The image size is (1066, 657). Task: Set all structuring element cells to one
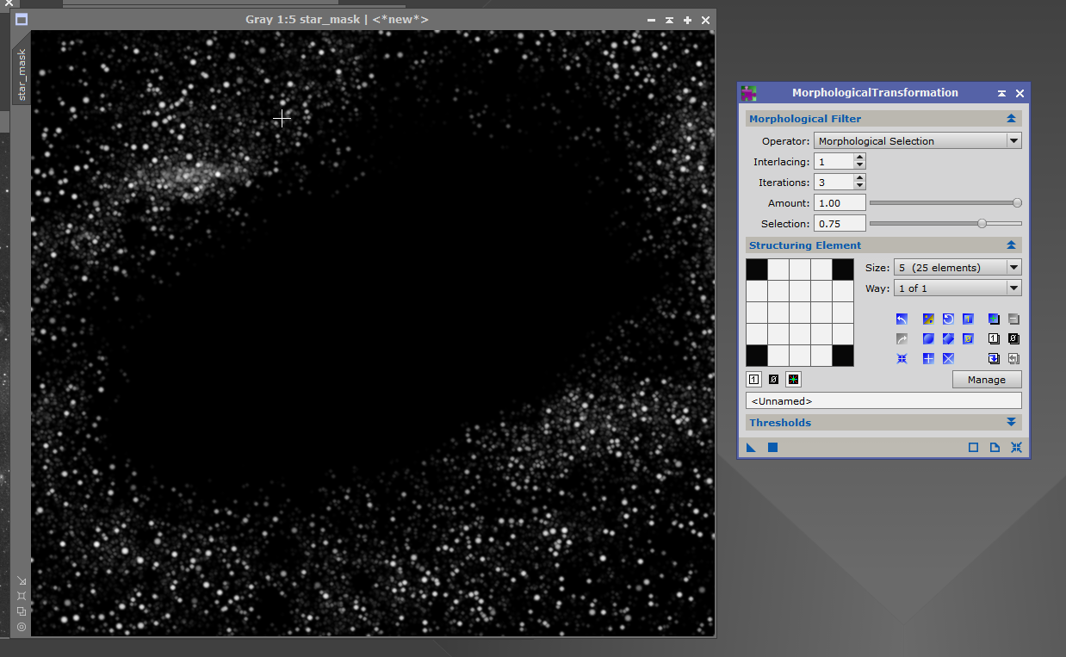click(968, 319)
